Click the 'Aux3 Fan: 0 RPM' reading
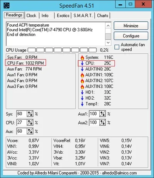The image size is (154, 178). point(22,86)
